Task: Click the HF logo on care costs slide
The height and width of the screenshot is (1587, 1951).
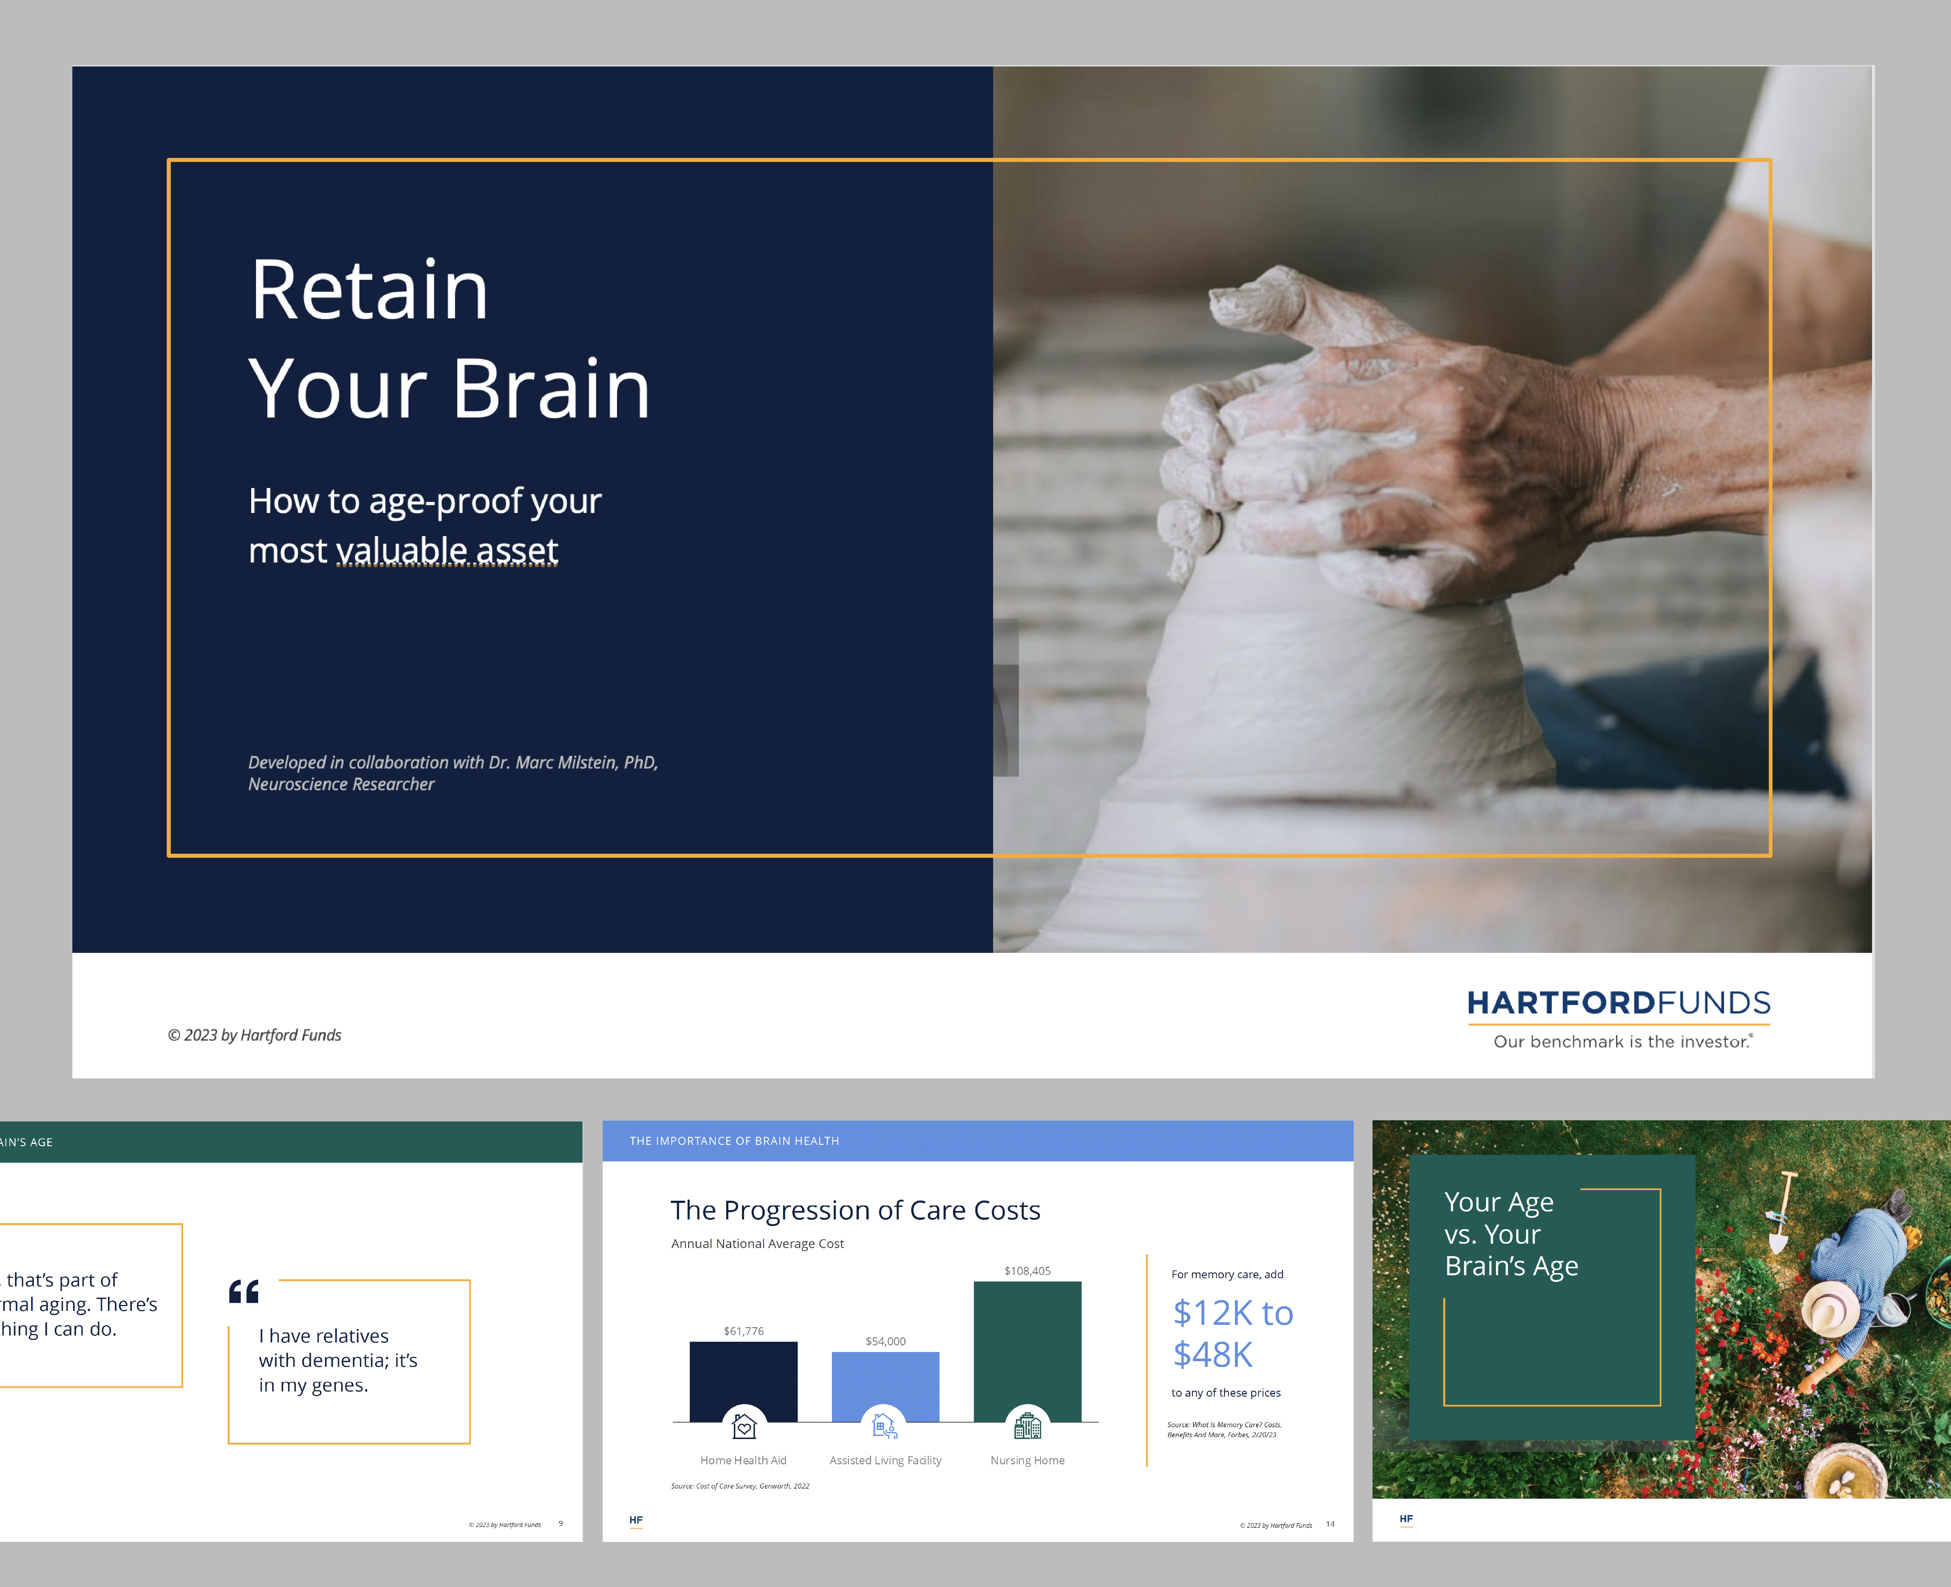Action: pyautogui.click(x=636, y=1520)
